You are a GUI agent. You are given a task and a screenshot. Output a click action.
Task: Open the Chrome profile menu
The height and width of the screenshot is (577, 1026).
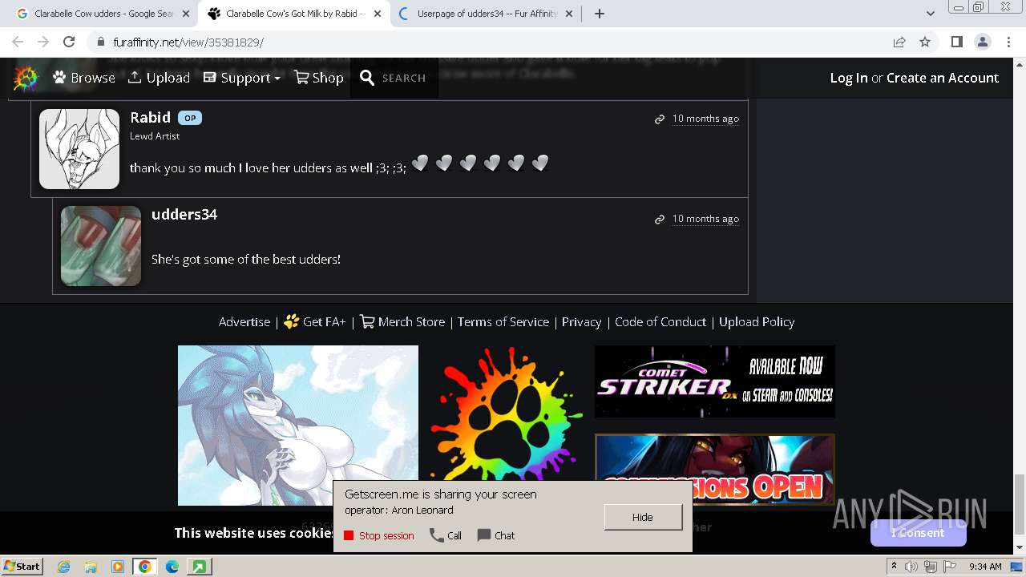pos(982,42)
